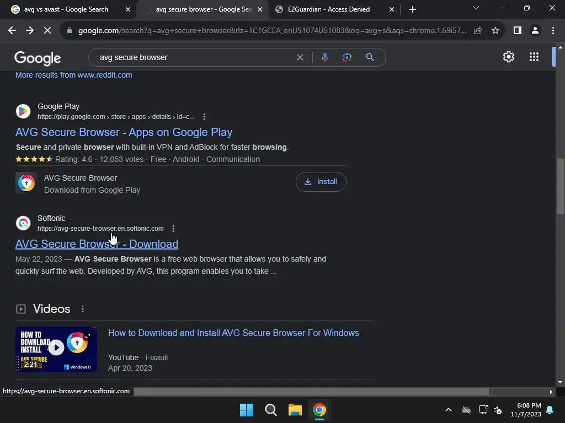Switch to avg secure browser tab
The width and height of the screenshot is (565, 423).
[203, 9]
